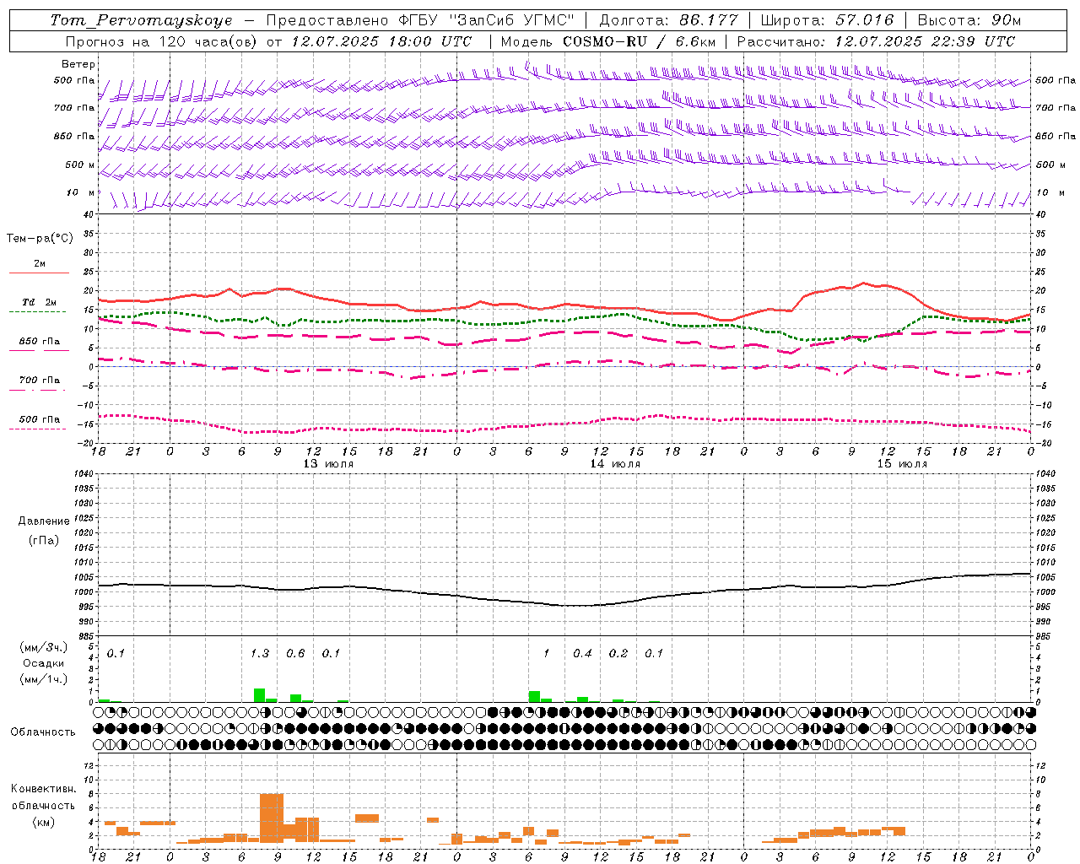Click the line sample under the 2м legend
1080x864 pixels.
pos(39,273)
